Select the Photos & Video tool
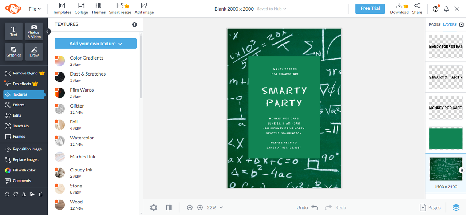Viewport: 466px width, 215px height. click(x=34, y=31)
